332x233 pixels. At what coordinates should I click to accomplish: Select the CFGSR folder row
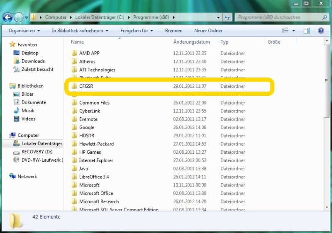tap(166, 86)
